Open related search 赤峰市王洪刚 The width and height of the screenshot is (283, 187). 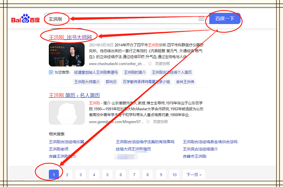194,156
